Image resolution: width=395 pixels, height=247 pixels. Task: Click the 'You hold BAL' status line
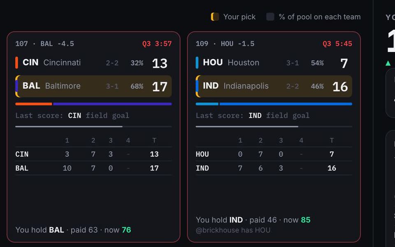pos(73,230)
